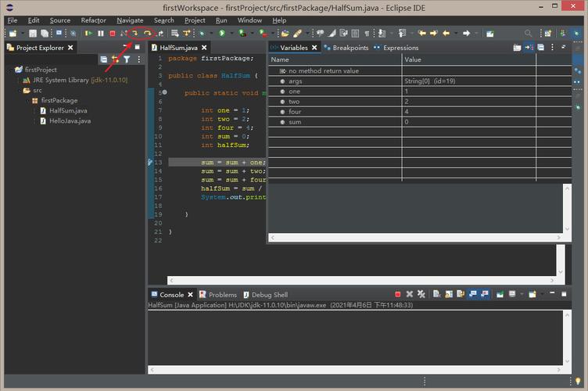The height and width of the screenshot is (391, 588).
Task: Collapse the src folder node
Action: (x=19, y=91)
